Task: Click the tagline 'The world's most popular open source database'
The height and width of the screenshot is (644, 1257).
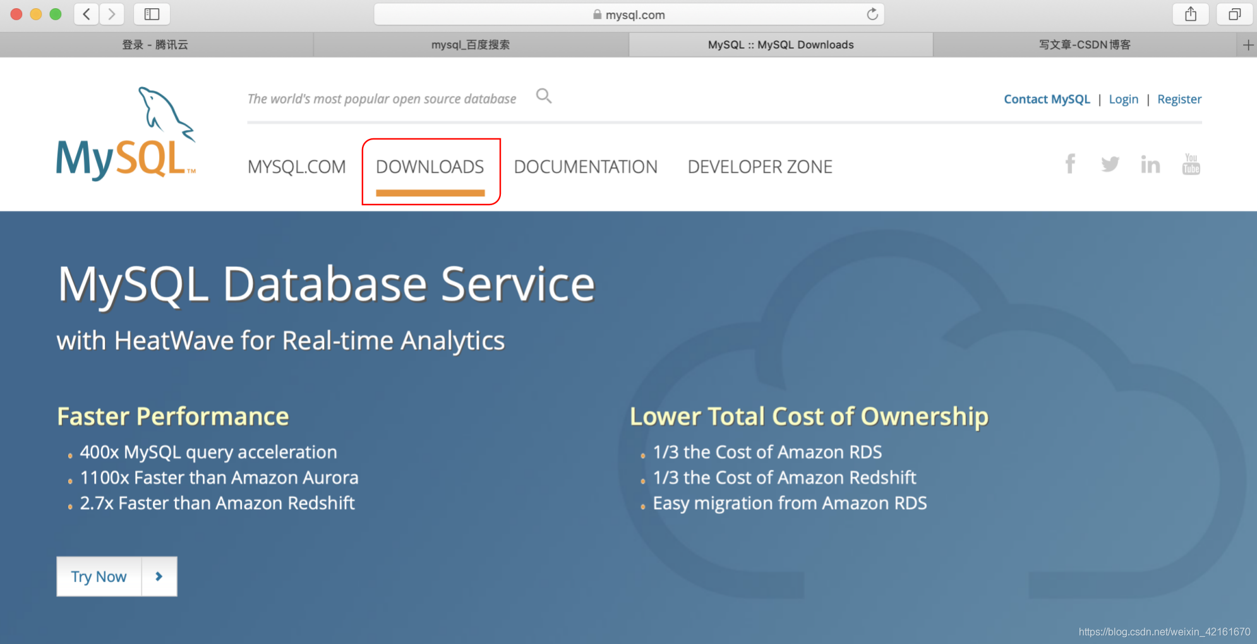Action: click(x=382, y=99)
